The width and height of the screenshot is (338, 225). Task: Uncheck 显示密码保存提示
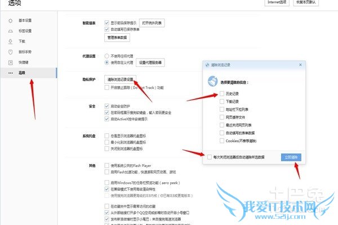[106, 22]
